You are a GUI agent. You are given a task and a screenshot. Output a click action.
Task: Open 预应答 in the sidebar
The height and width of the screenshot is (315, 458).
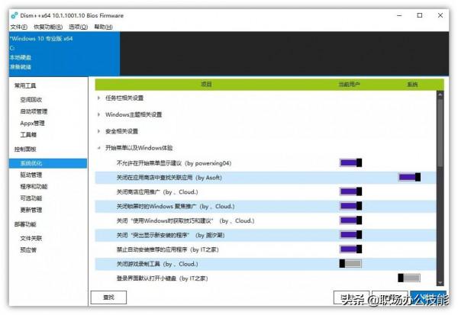[x=28, y=250]
